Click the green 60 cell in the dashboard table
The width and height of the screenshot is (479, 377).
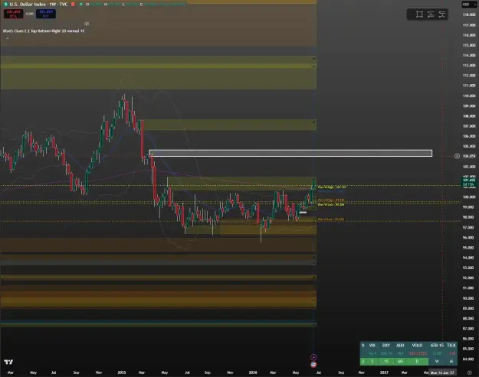click(400, 362)
